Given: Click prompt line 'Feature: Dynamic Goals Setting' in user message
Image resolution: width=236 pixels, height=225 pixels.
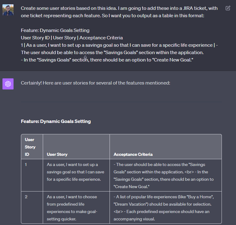Looking at the screenshot, I should tap(55, 30).
